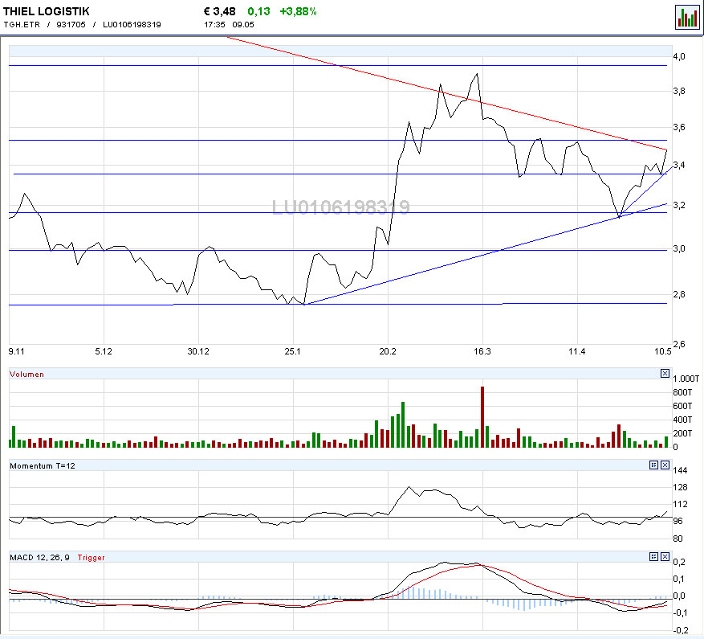The image size is (704, 639).
Task: Click the 600T volume axis label
Action: 682,406
